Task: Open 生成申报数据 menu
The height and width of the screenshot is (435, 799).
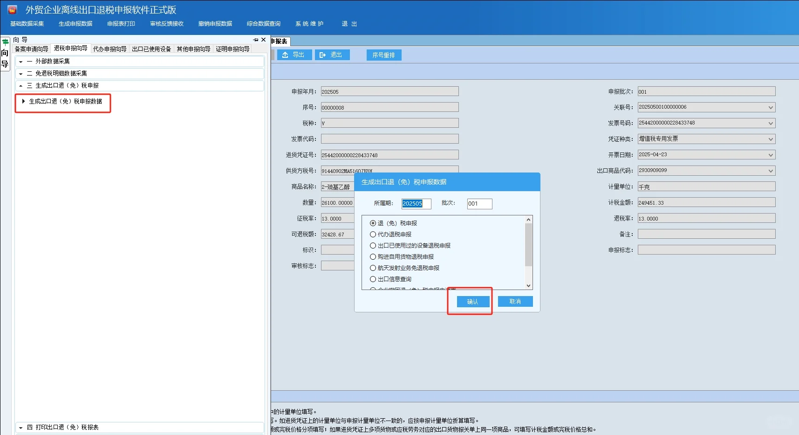Action: [75, 24]
